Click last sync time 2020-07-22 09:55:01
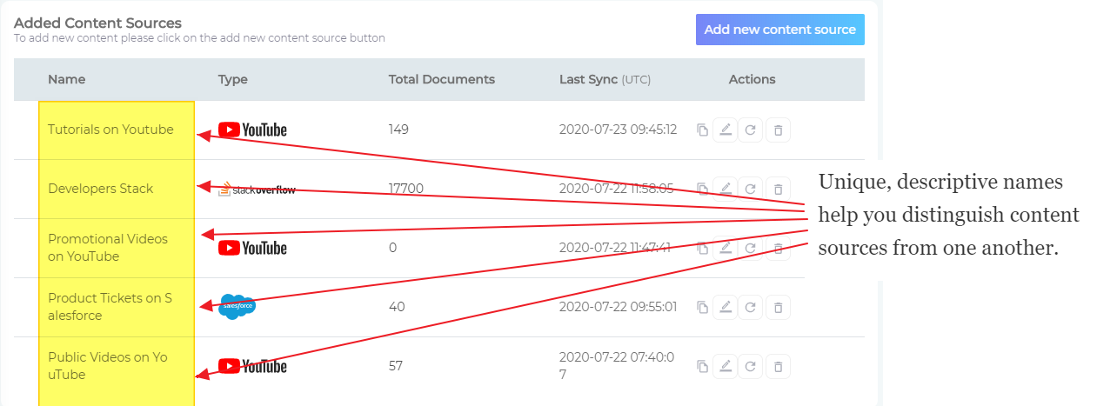Viewport: 1097px width, 406px height. point(618,307)
